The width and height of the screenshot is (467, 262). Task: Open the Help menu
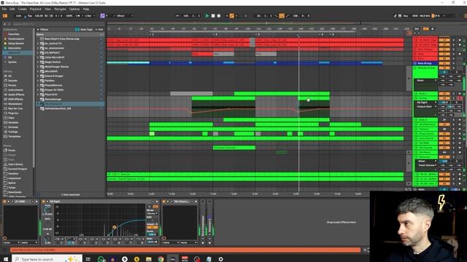tap(86, 9)
